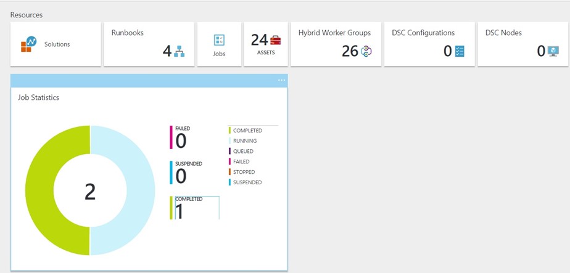Click the FAILED legend entry
Viewport: 570px width, 273px height.
pos(239,161)
